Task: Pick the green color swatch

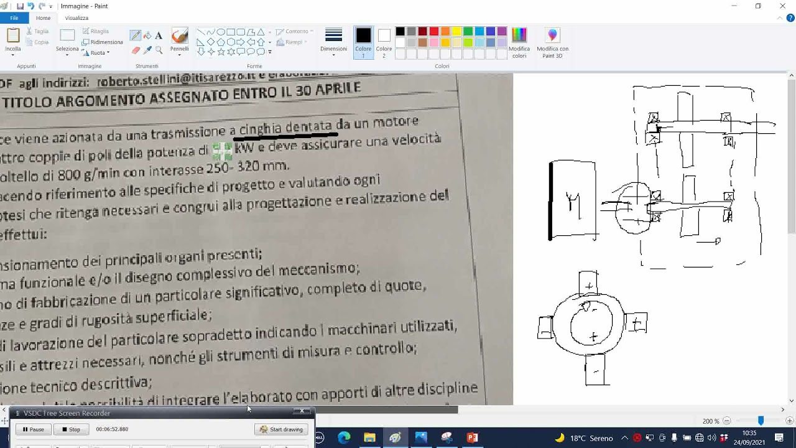Action: (x=468, y=32)
